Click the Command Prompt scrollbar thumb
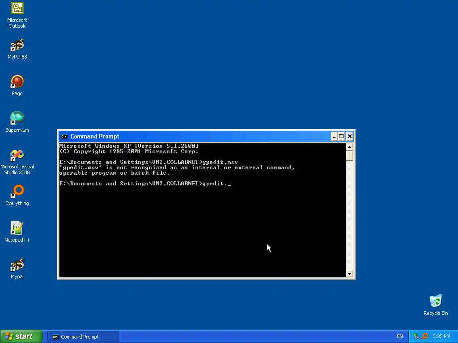458x343 pixels. pos(349,155)
